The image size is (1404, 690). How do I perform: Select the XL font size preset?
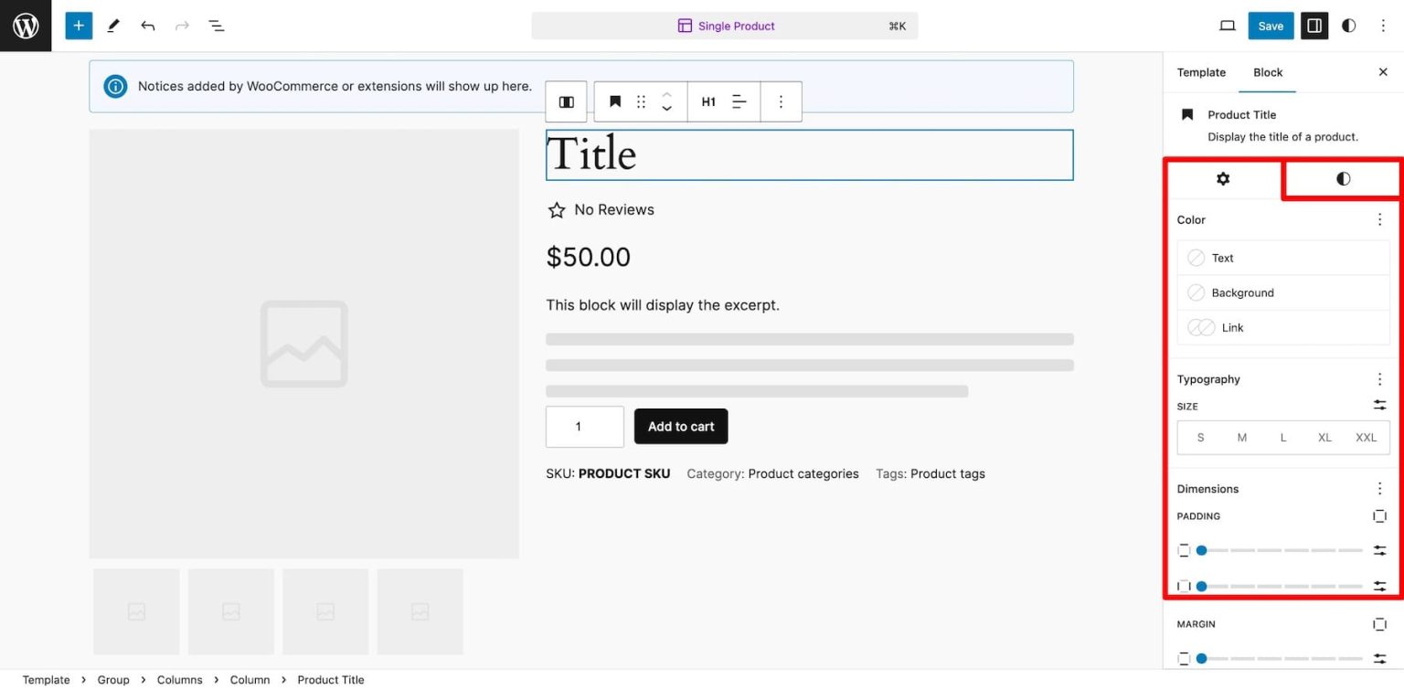(x=1324, y=437)
